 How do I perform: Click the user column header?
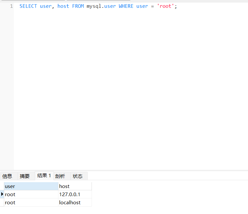coord(31,186)
